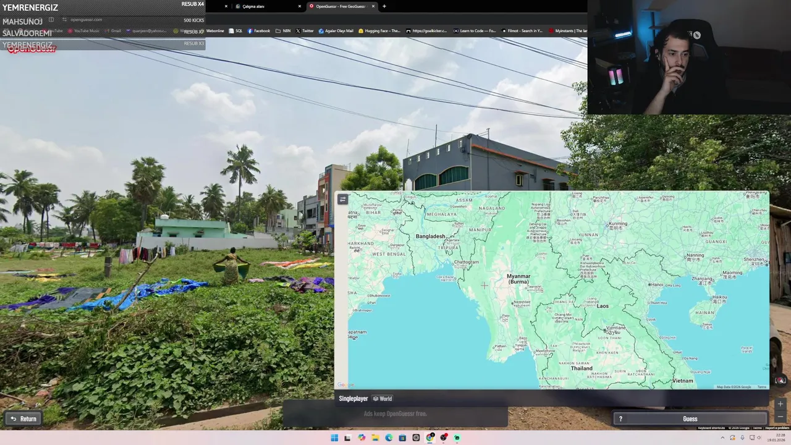Select the OpenGuessr - Free GeoGuessr tab
This screenshot has height=445, width=791.
pos(342,6)
